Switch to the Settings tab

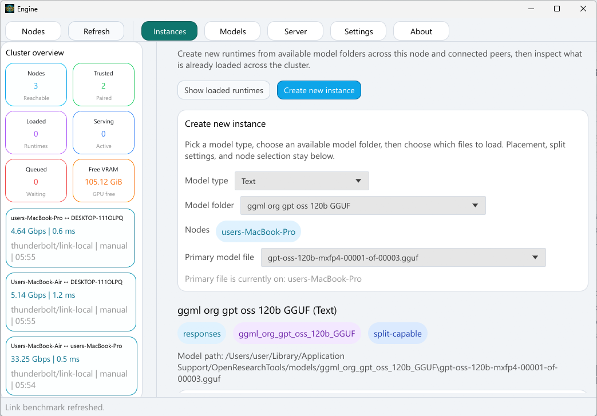[x=358, y=31]
